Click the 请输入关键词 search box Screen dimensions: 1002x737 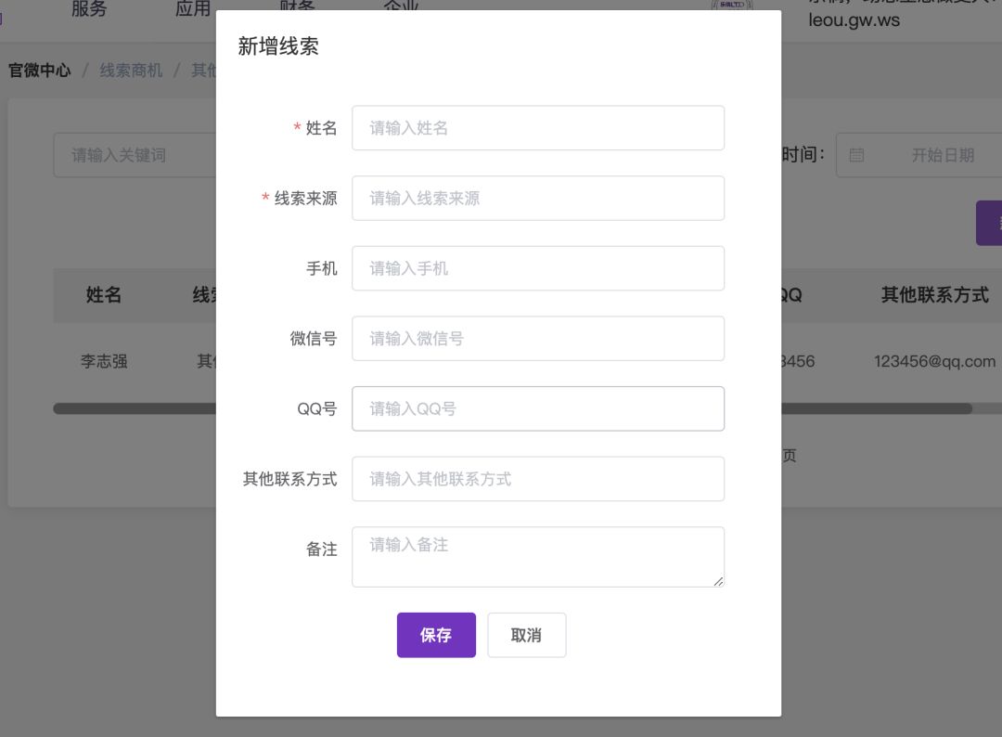[x=135, y=155]
